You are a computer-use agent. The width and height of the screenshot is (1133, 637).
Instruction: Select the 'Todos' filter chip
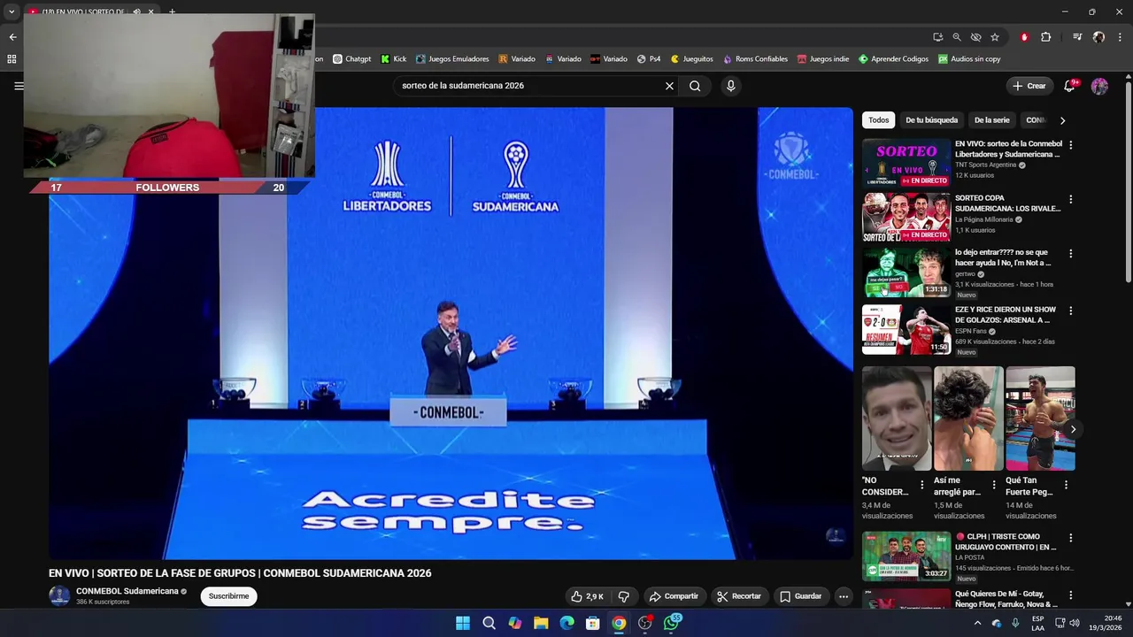tap(878, 120)
